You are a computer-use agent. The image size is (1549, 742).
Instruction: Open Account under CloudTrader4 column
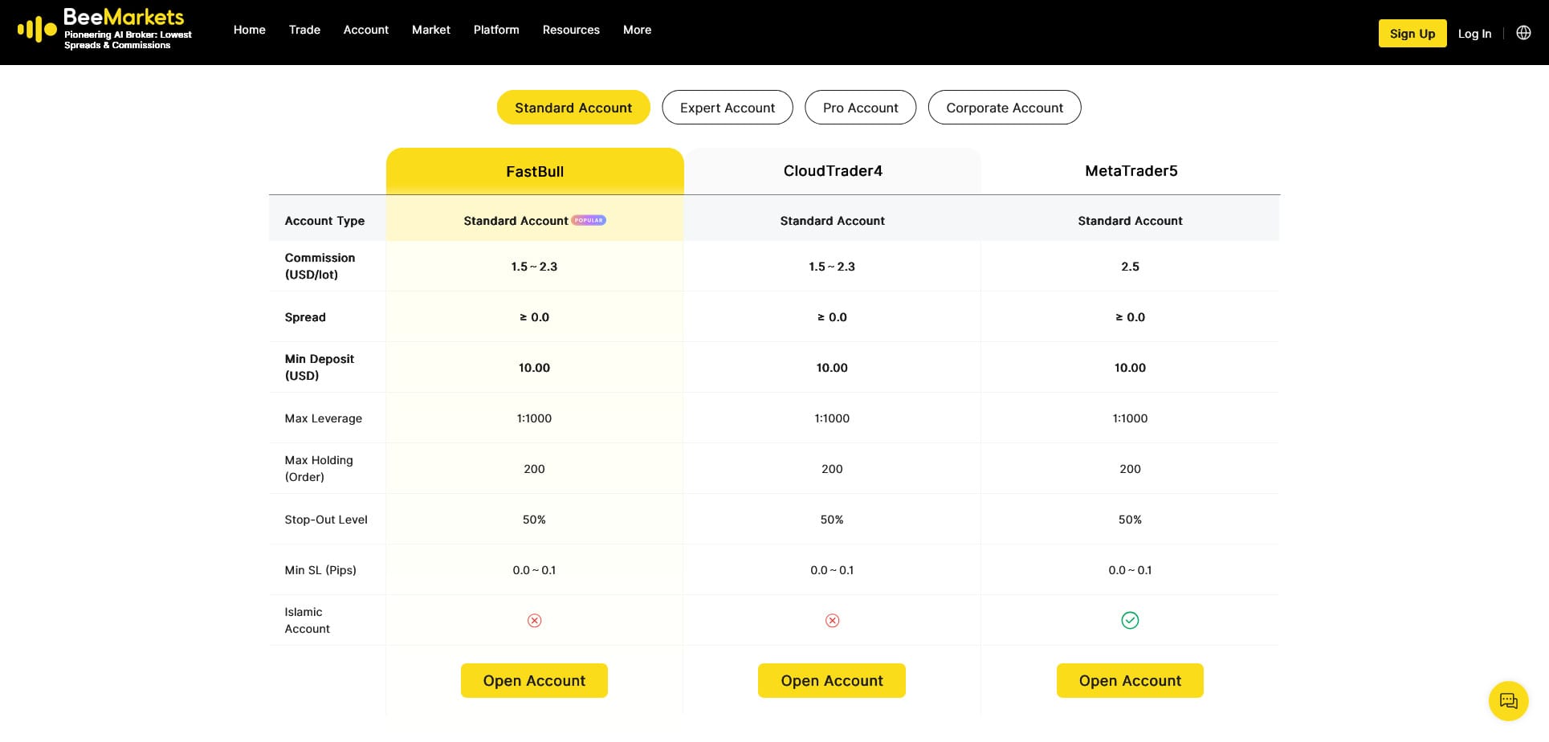(x=832, y=681)
